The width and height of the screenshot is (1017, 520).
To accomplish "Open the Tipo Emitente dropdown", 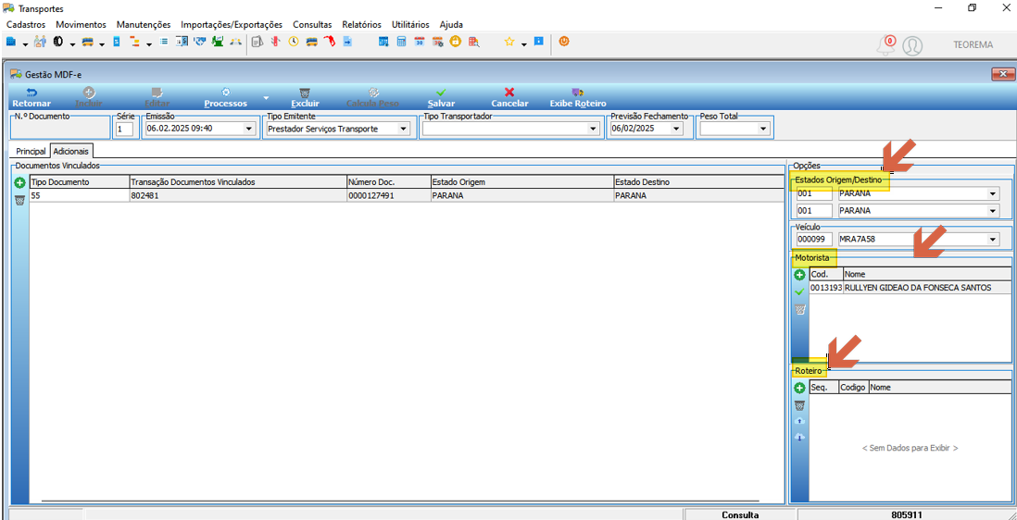I will (404, 129).
